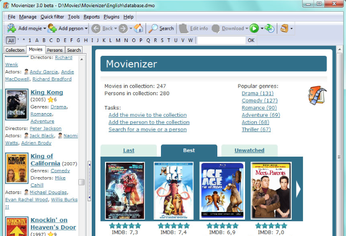Open the Back to the Future poster thumbnail
The width and height of the screenshot is (346, 236).
(x=125, y=190)
